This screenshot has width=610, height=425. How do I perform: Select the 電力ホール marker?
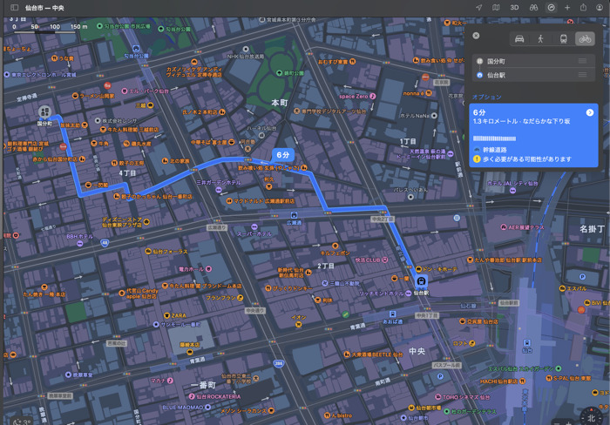[x=208, y=269]
